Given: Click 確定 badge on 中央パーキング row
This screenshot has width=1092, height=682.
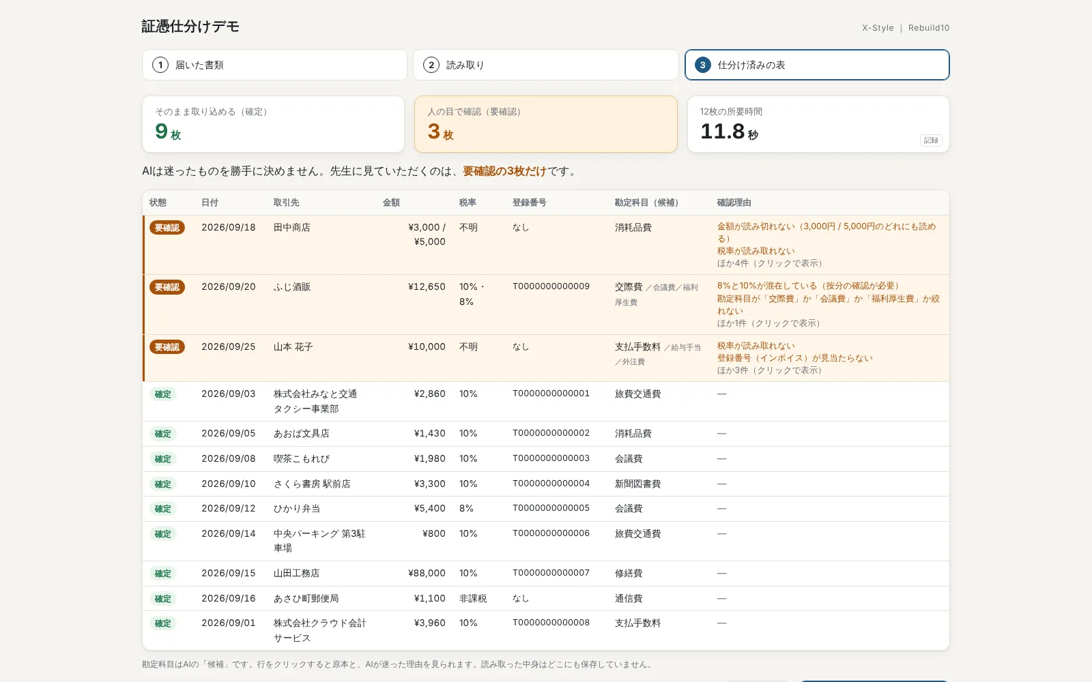Looking at the screenshot, I should 163,534.
